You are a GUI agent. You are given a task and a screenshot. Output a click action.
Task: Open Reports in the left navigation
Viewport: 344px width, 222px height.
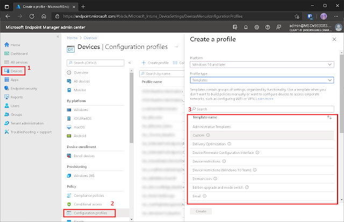pos(13,97)
